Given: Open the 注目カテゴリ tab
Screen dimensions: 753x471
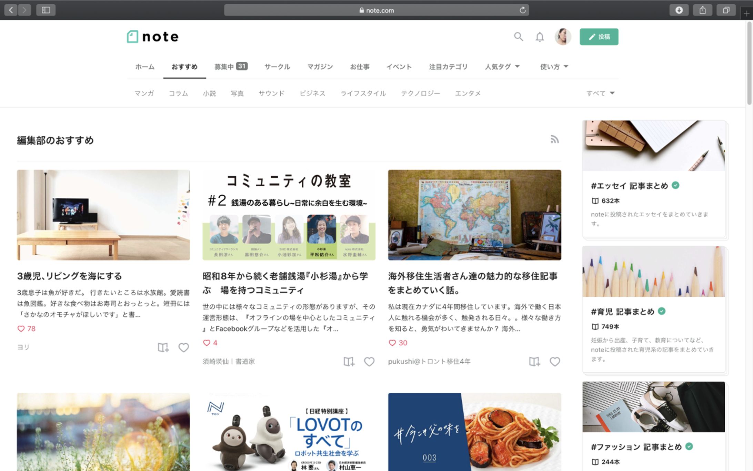Looking at the screenshot, I should (448, 67).
